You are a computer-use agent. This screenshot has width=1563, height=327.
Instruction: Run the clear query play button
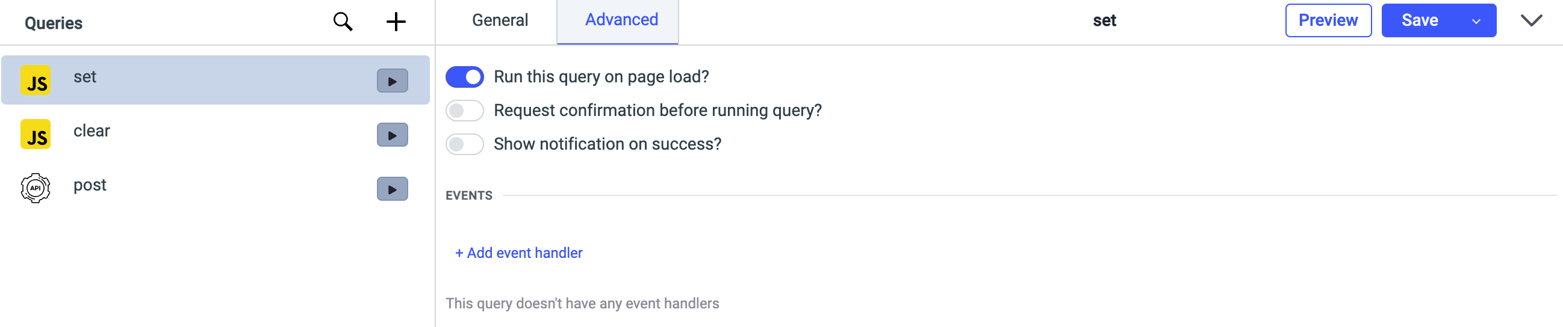tap(392, 135)
